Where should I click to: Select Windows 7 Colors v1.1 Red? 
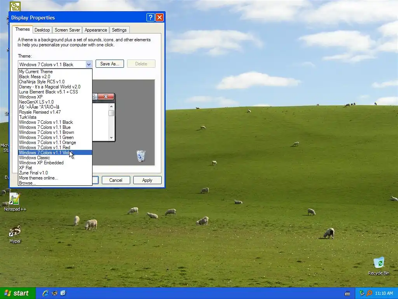point(55,148)
